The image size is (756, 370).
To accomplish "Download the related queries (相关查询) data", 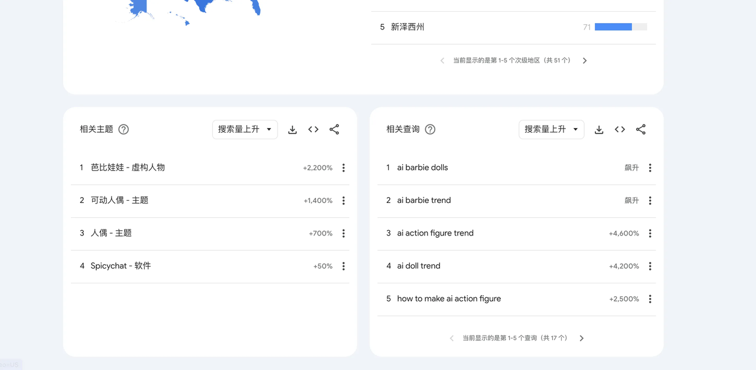I will 599,129.
